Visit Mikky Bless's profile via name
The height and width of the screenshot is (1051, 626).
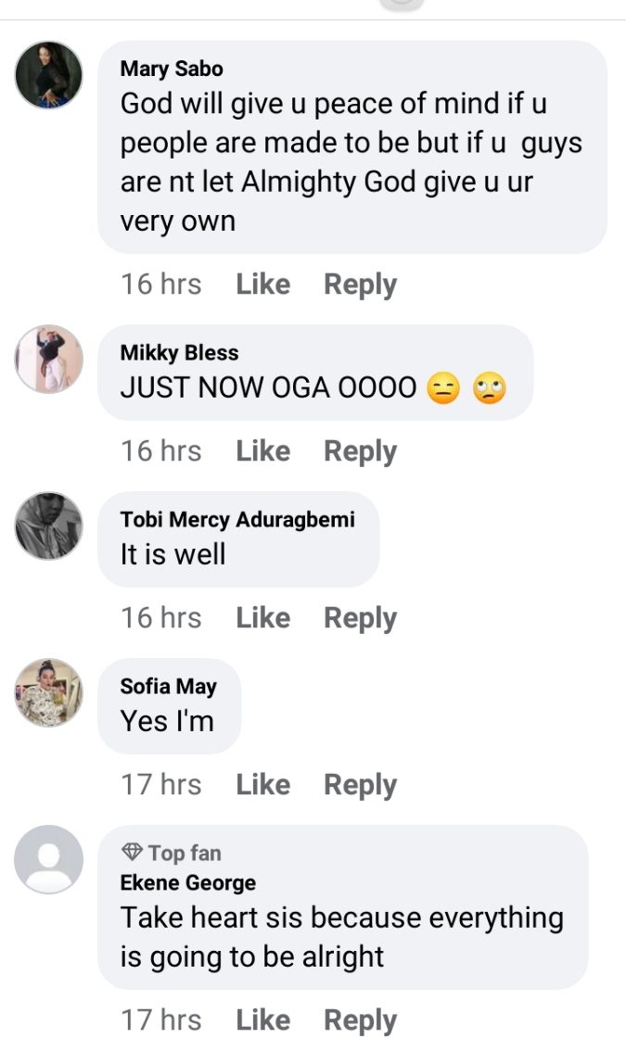179,352
